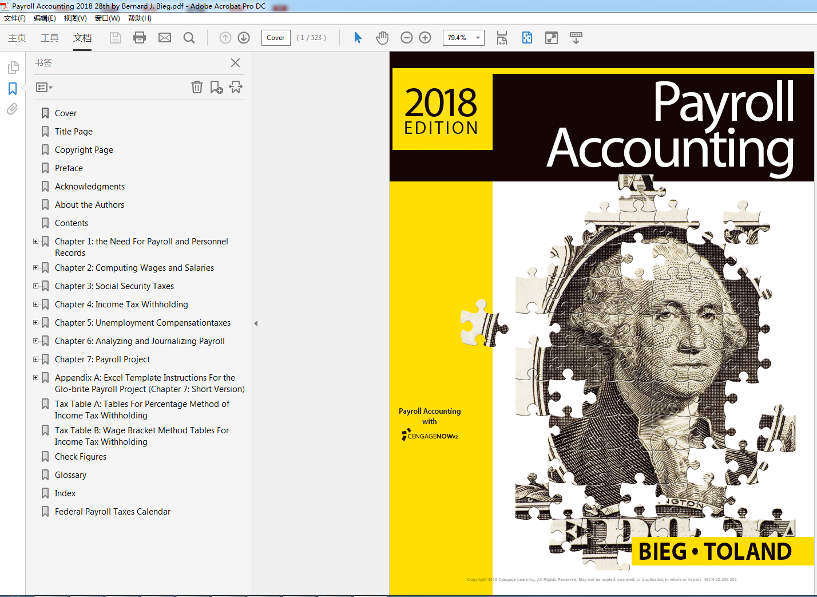The height and width of the screenshot is (597, 817).
Task: Click the Fit one full page icon
Action: 527,38
